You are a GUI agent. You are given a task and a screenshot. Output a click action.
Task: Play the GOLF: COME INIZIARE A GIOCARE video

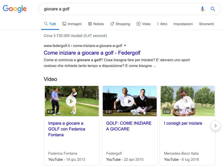(x=129, y=102)
